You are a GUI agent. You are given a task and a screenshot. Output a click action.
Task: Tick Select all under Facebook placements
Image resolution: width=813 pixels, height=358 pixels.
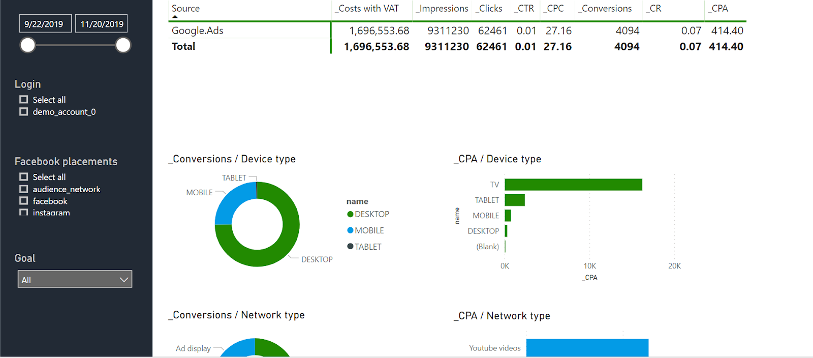(x=23, y=177)
